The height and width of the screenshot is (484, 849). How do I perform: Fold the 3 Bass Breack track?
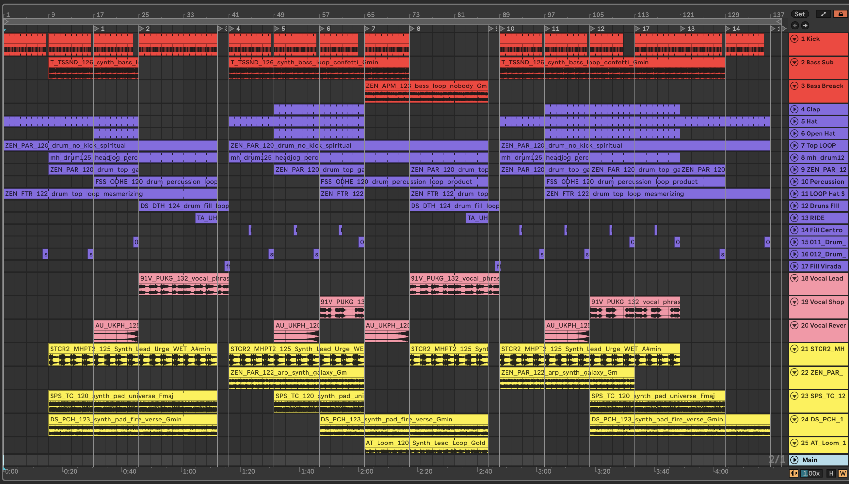tap(794, 86)
